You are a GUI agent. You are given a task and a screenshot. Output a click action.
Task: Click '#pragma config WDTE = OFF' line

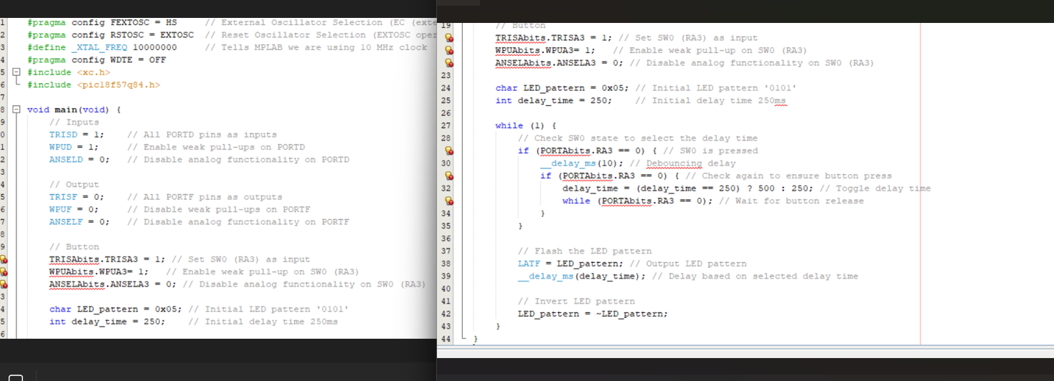coord(96,60)
